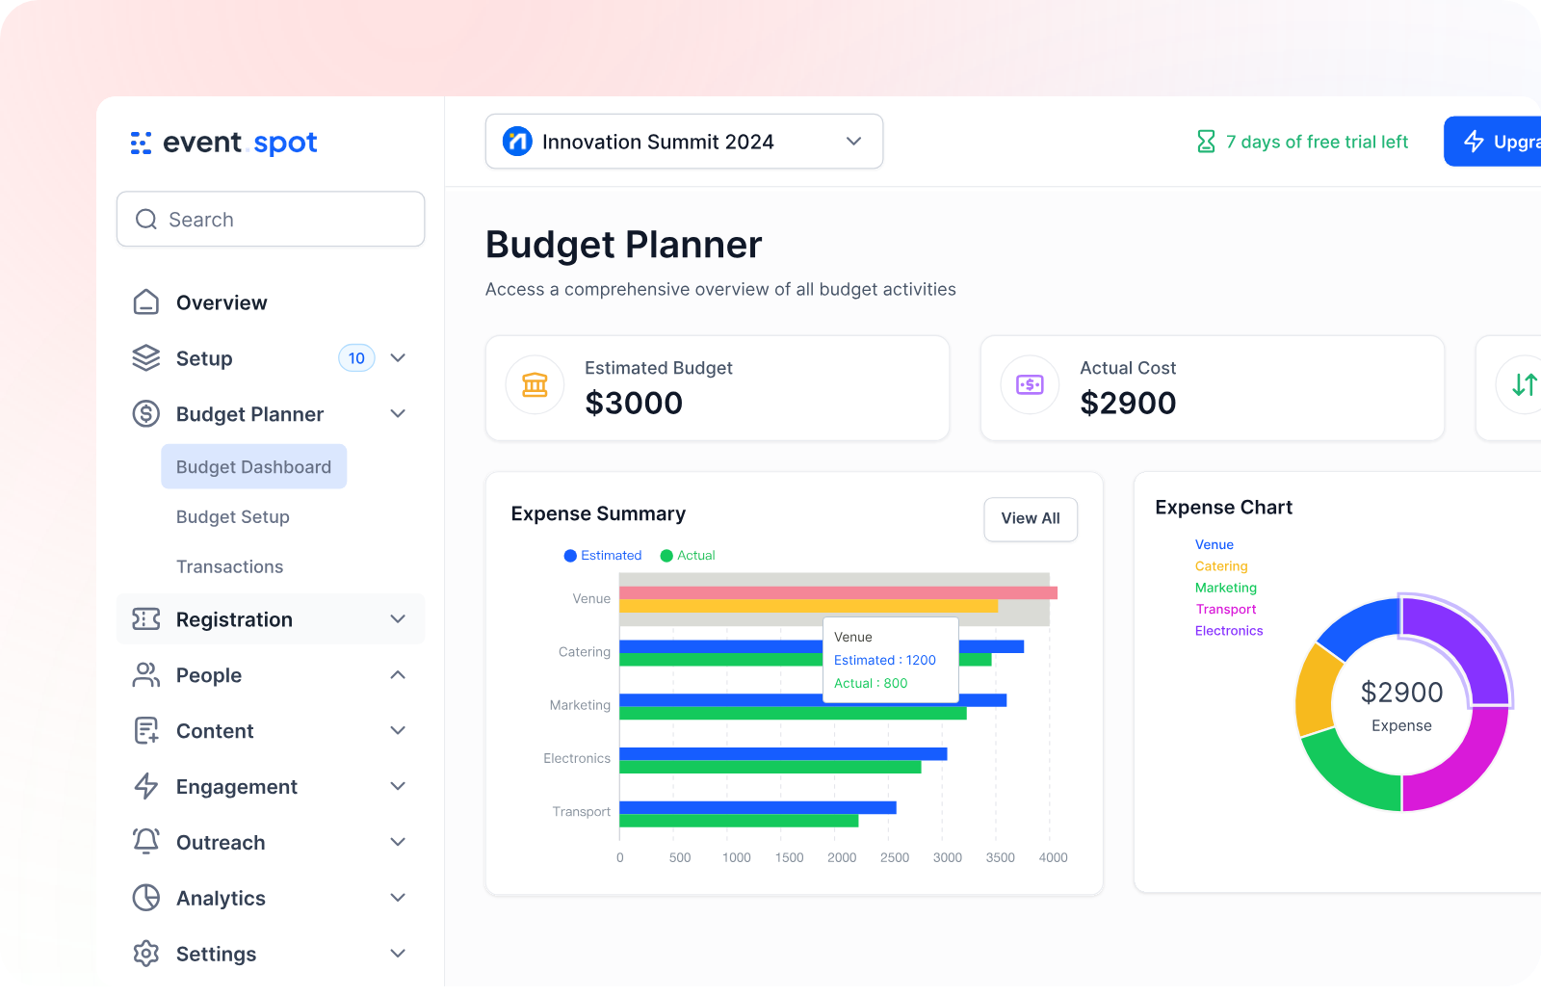The image size is (1541, 996).
Task: Click the search magnifier icon
Action: 146,220
